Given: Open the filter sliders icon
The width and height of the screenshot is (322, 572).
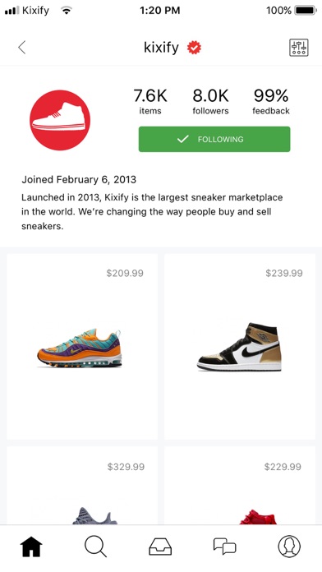Looking at the screenshot, I should tap(299, 48).
